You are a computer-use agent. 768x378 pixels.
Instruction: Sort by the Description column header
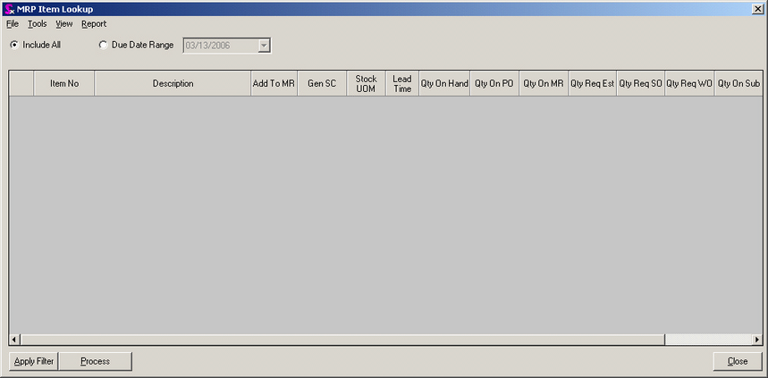click(x=173, y=84)
